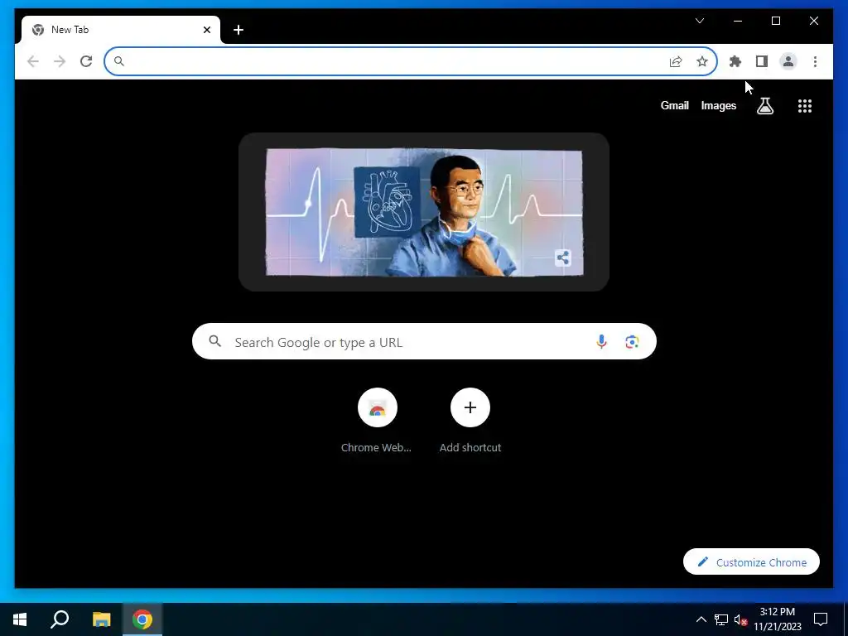848x636 pixels.
Task: Go back using the browser back arrow
Action: [33, 61]
